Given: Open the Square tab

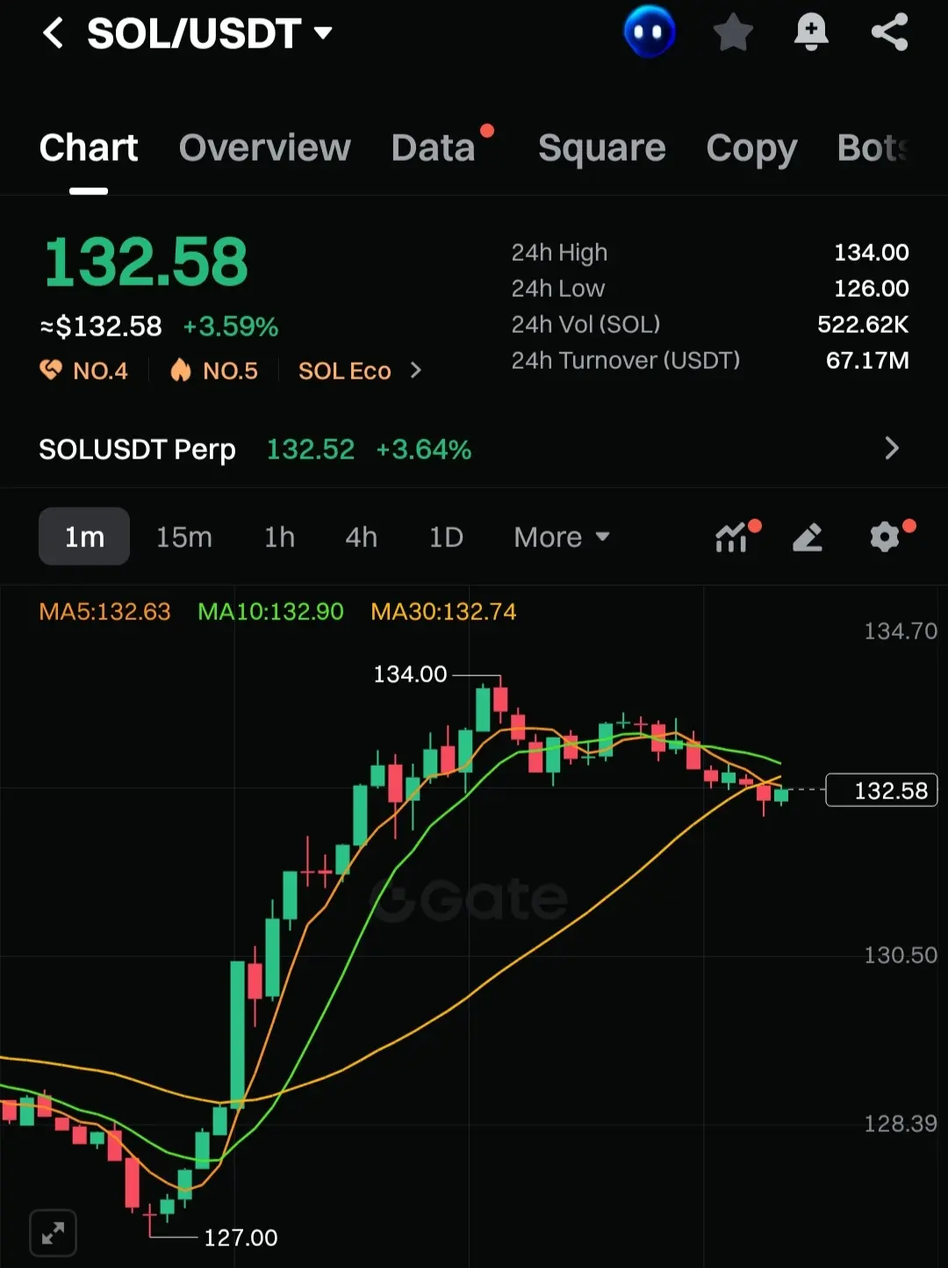Looking at the screenshot, I should [x=601, y=148].
